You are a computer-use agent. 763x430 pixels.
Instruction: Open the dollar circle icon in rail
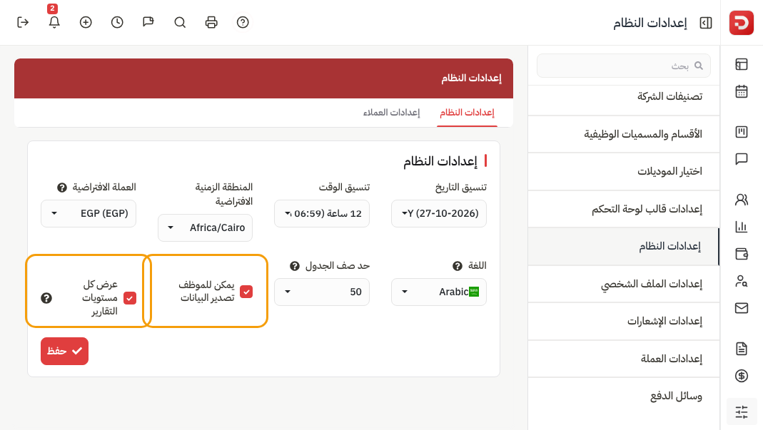(x=741, y=376)
